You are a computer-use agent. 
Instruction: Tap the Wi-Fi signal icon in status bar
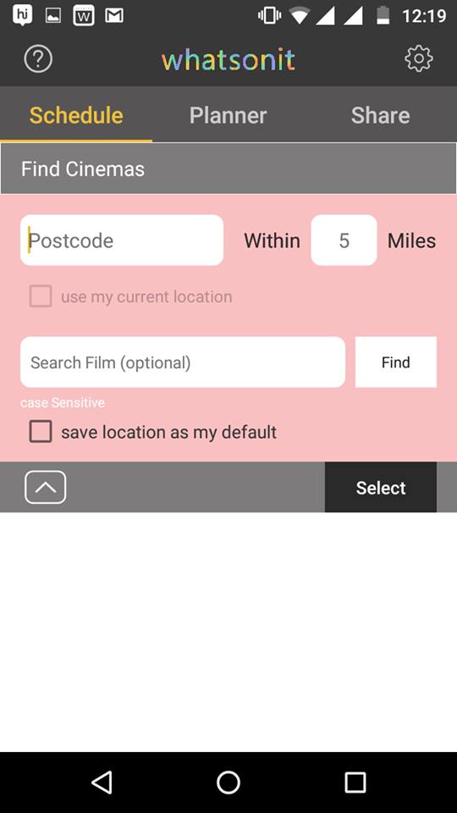[300, 15]
